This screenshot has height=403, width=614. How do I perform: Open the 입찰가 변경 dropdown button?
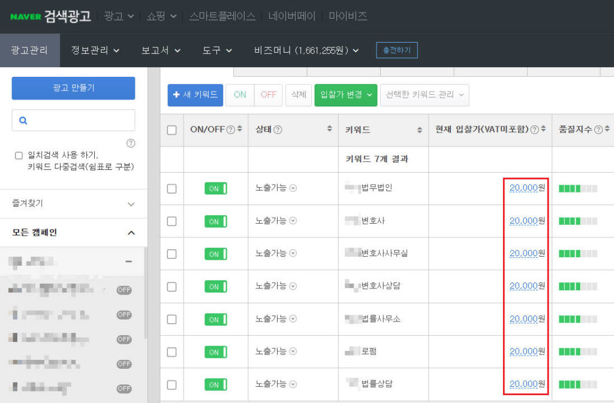click(x=346, y=95)
